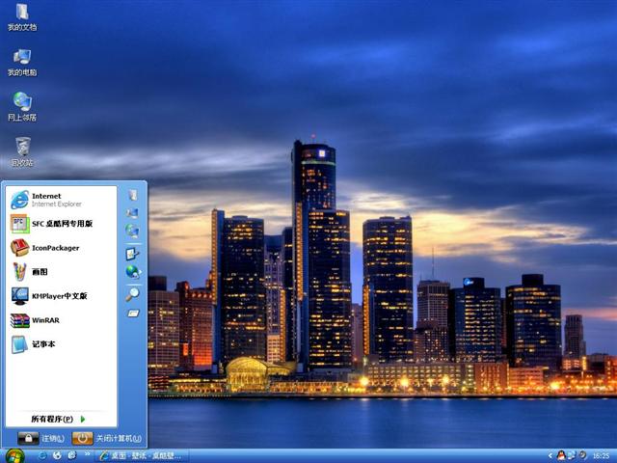Viewport: 617px width, 463px height.
Task: Click the IconPackager program icon
Action: [20, 247]
